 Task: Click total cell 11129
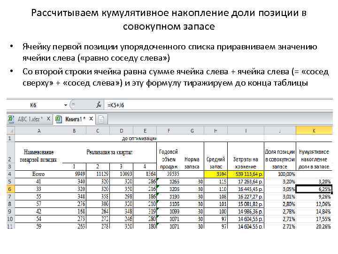click(x=98, y=174)
